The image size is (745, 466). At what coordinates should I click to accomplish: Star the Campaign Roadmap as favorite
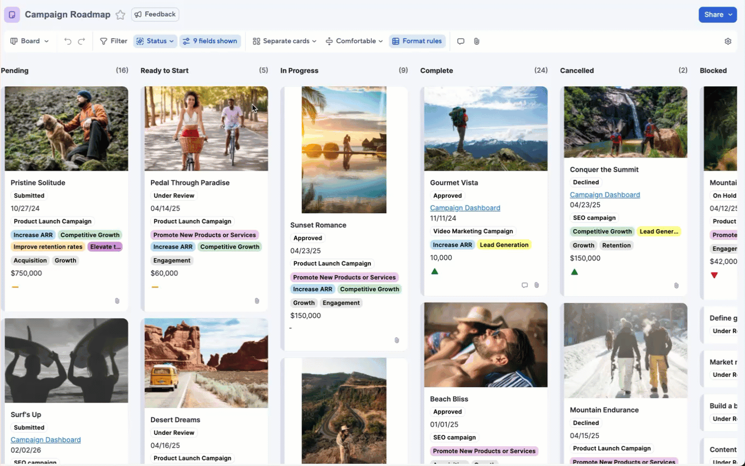(120, 15)
